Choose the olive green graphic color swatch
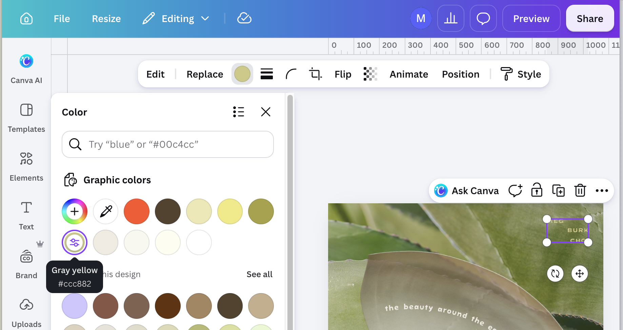Viewport: 623px width, 330px height. tap(261, 211)
